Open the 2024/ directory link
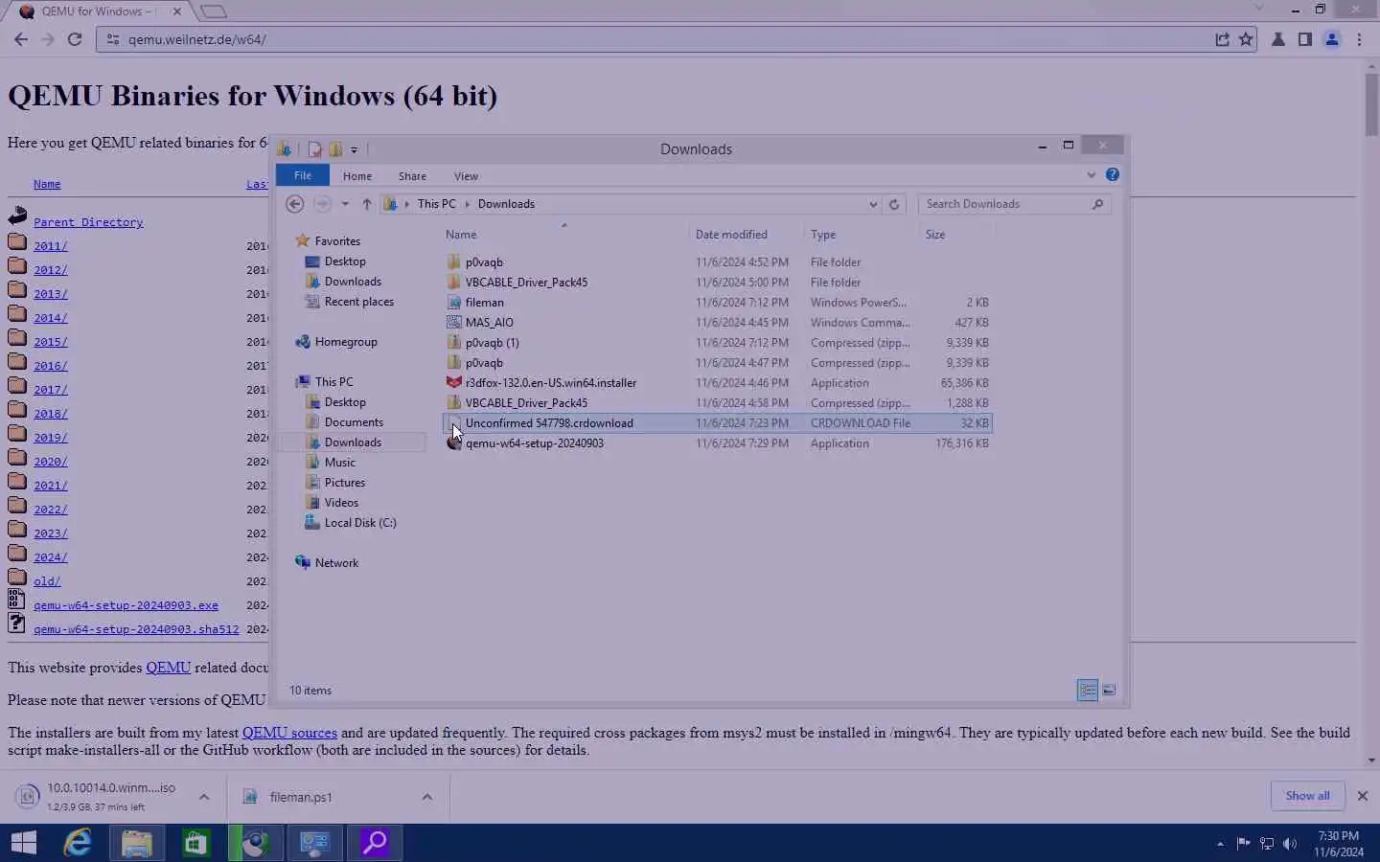This screenshot has width=1380, height=862. 51,557
